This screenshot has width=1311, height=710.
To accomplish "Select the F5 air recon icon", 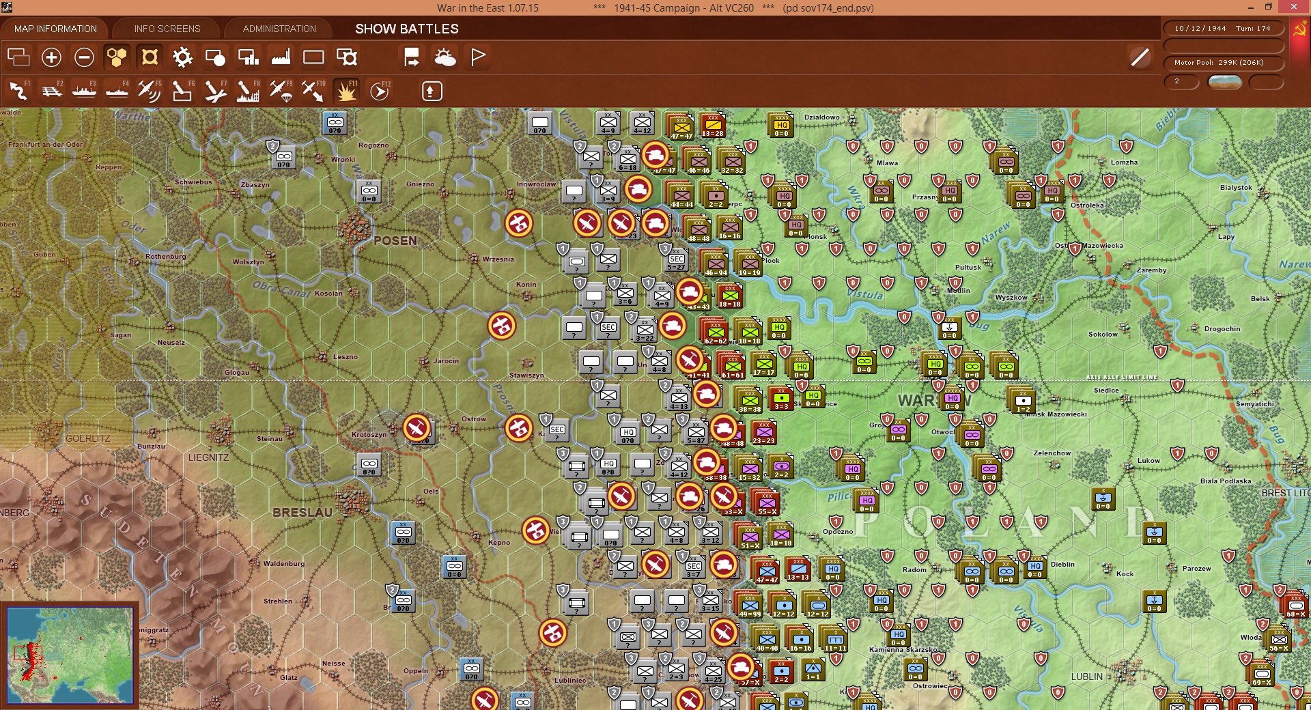I will 150,91.
